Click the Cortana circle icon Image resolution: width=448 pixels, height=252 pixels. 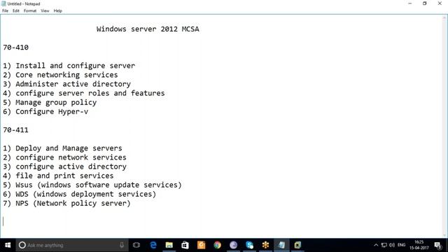(22, 245)
